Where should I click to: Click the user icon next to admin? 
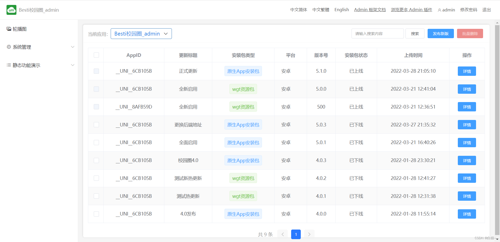coord(440,10)
